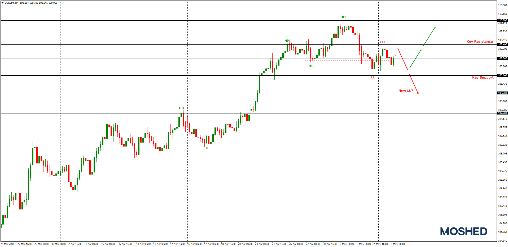
Task: Select the red 'LL' label
Action: 373,77
